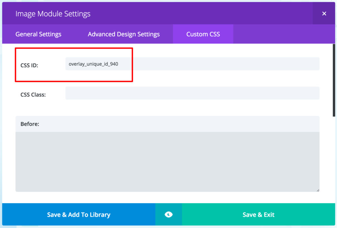The height and width of the screenshot is (228, 337).
Task: Switch to the General Settings tab
Action: point(38,34)
